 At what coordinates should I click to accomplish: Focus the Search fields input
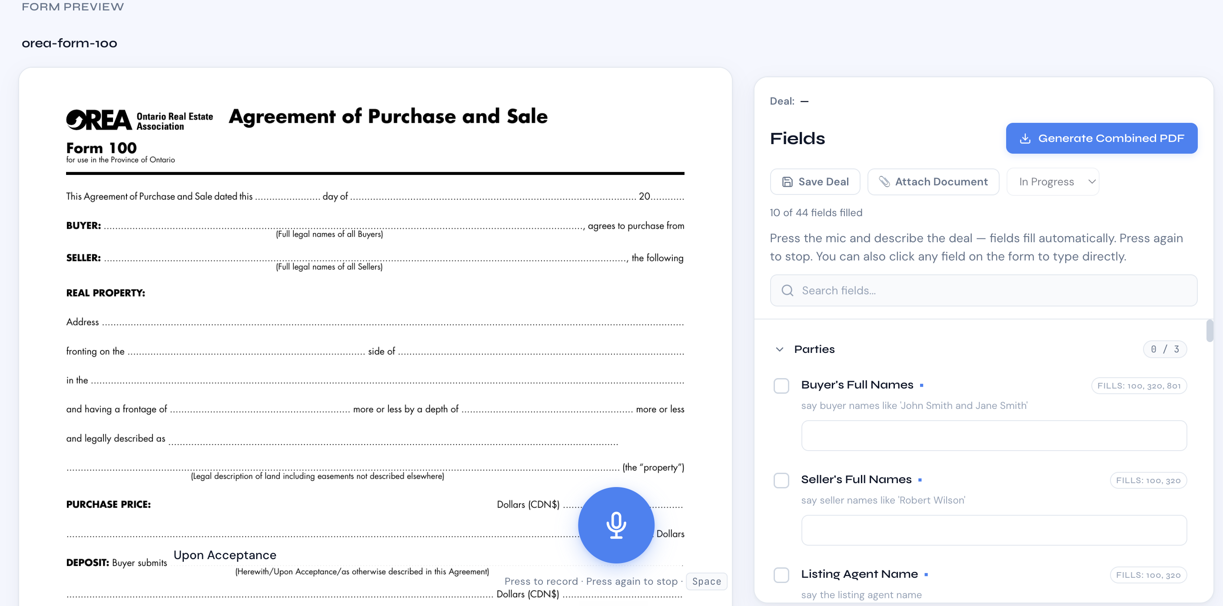click(x=983, y=290)
